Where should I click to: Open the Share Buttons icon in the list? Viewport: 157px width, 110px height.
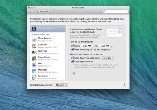[x=34, y=39]
